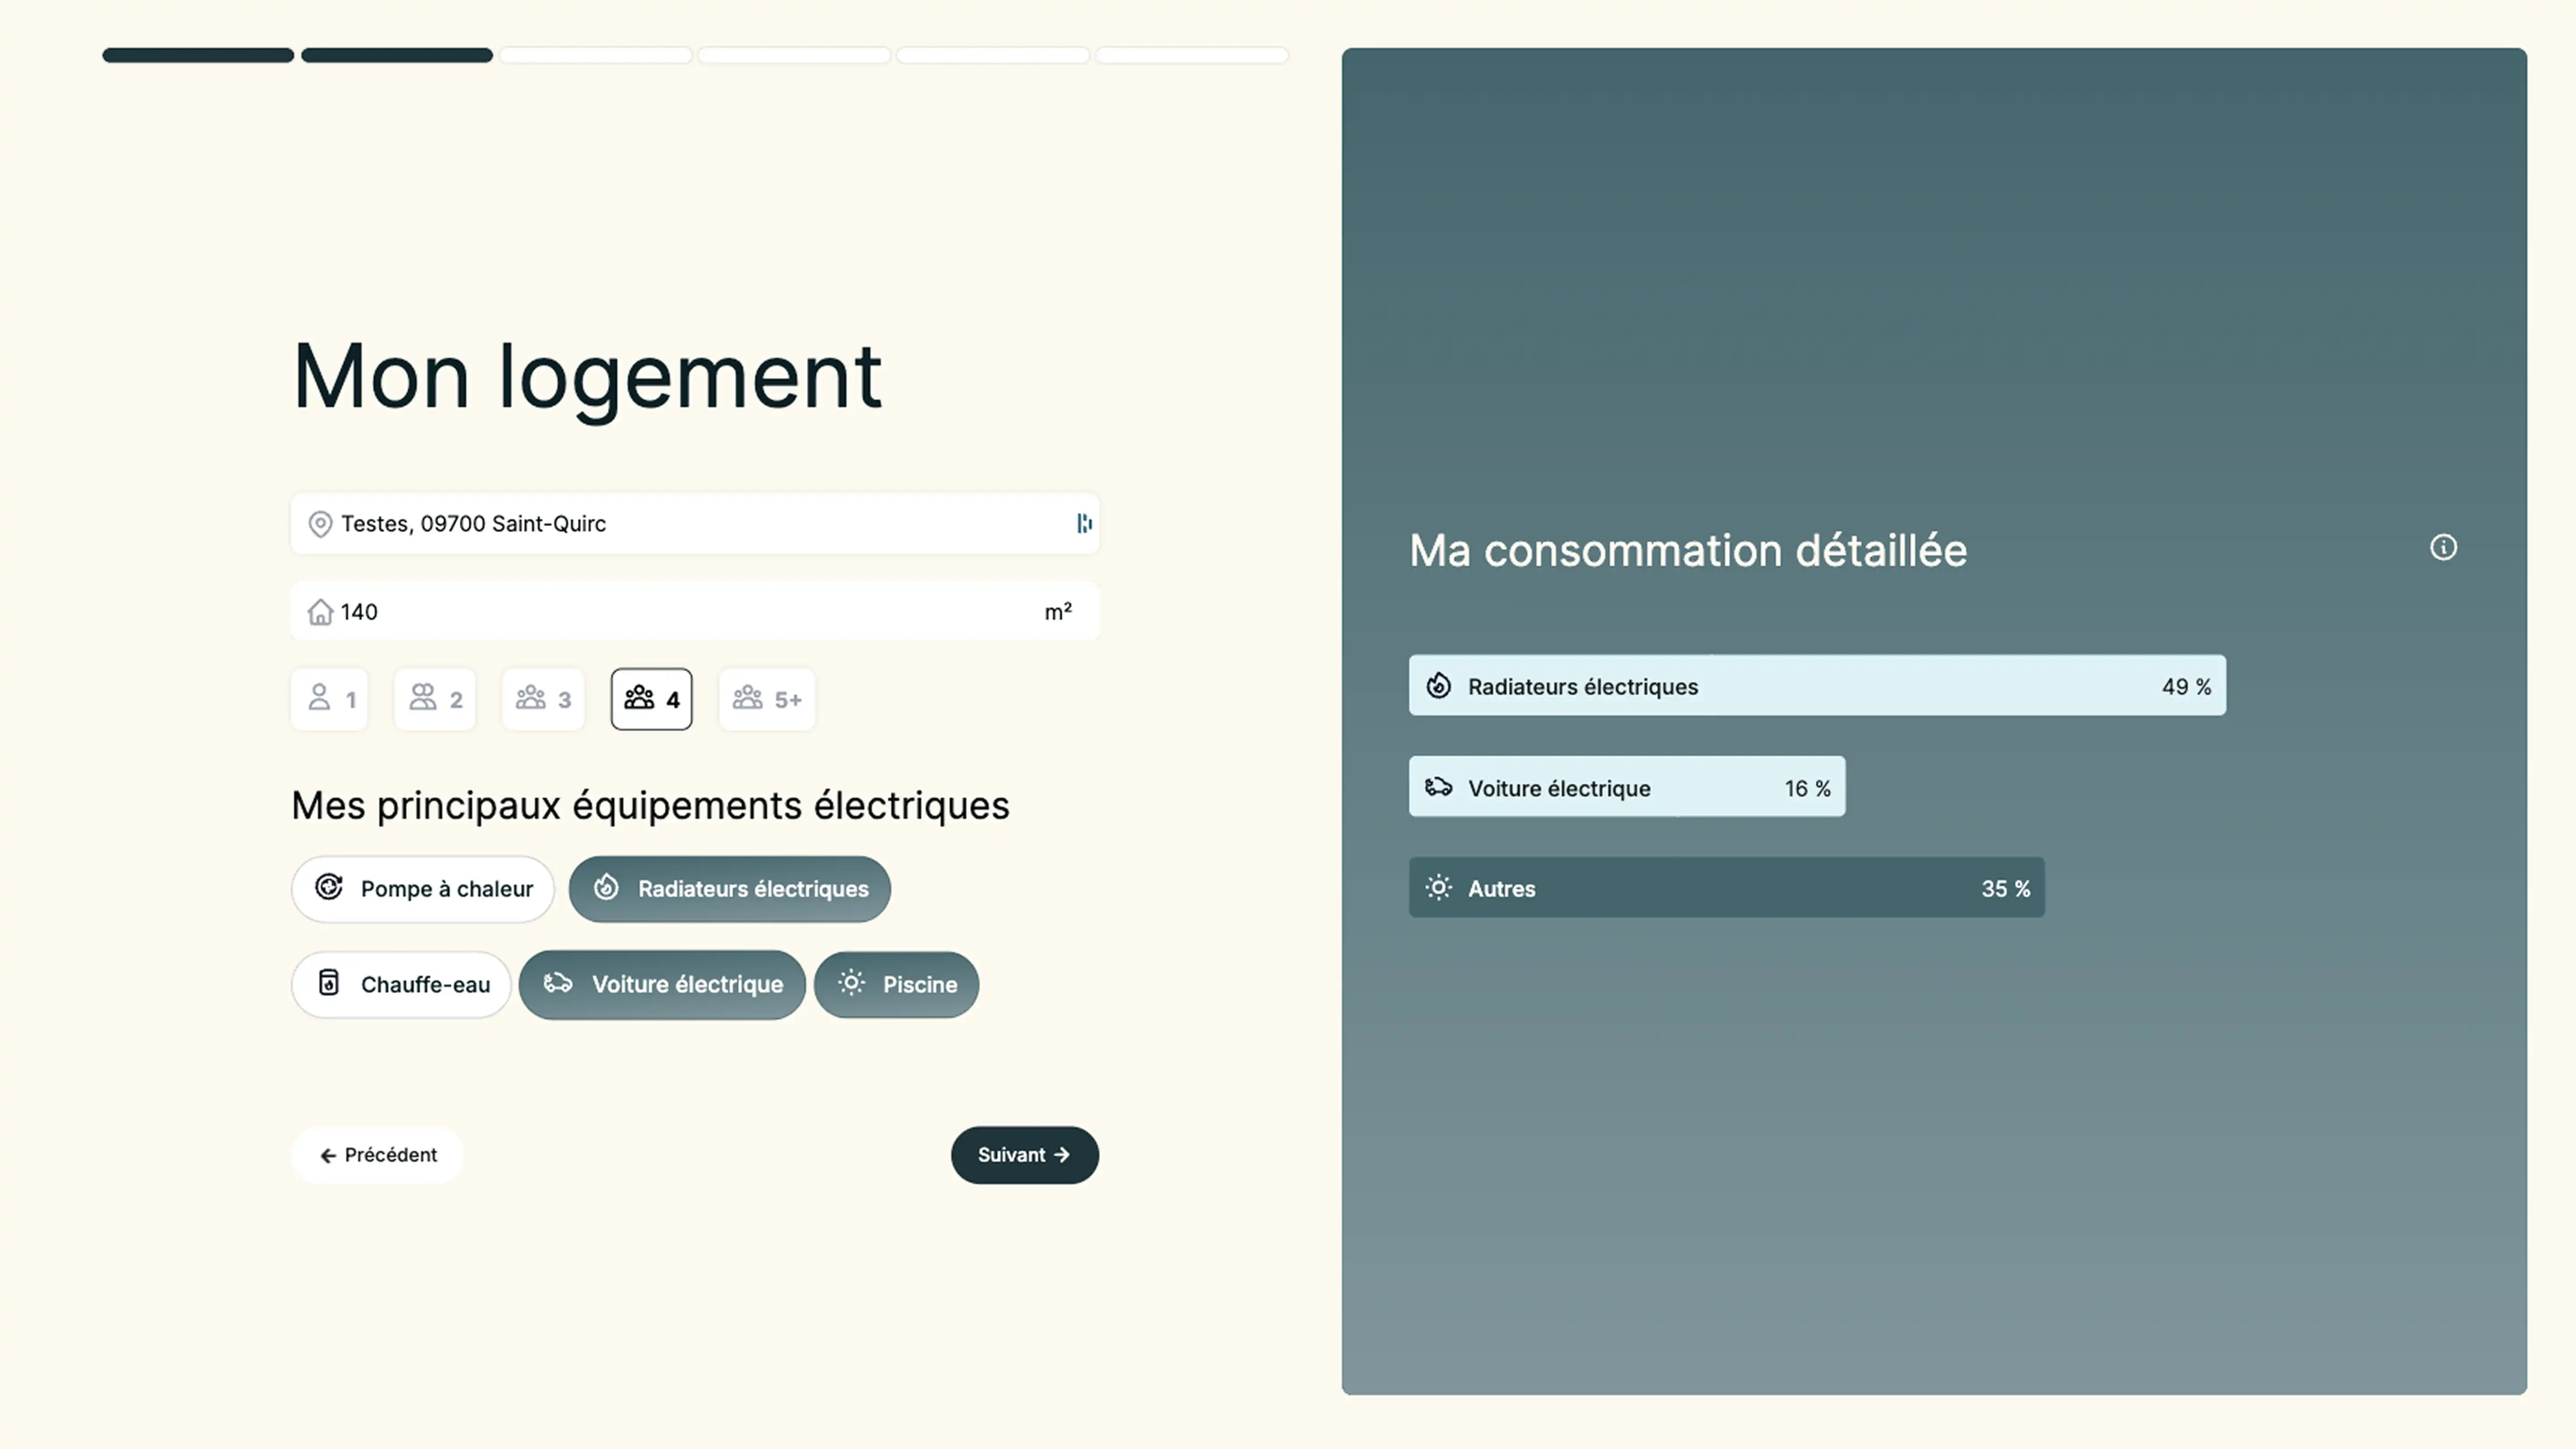Click the car icon in Voiture électrique bar

[1438, 787]
